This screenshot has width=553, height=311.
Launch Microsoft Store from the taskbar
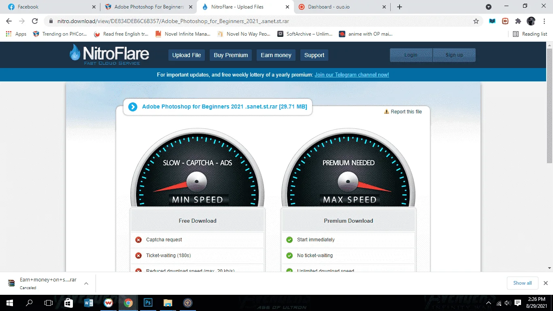68,303
